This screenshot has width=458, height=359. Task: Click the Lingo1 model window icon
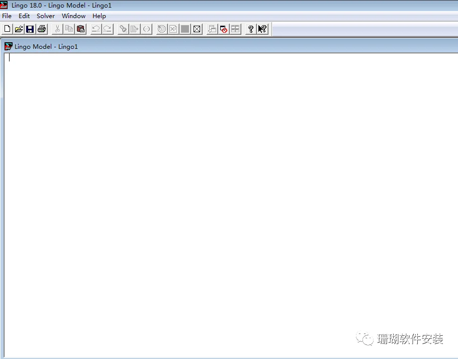(x=8, y=46)
